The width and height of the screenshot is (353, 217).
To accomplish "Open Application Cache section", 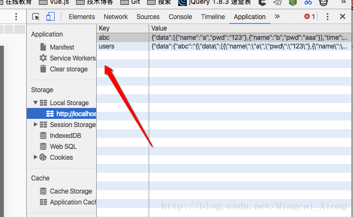I will pyautogui.click(x=73, y=202).
